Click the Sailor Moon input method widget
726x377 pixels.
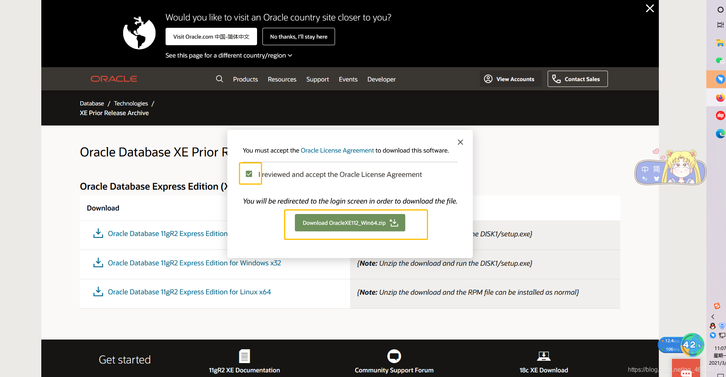click(670, 167)
